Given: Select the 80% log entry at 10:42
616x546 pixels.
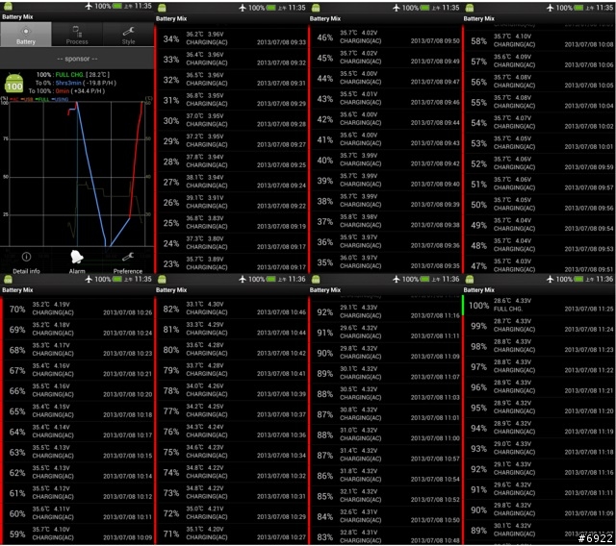Looking at the screenshot, I should tap(231, 349).
